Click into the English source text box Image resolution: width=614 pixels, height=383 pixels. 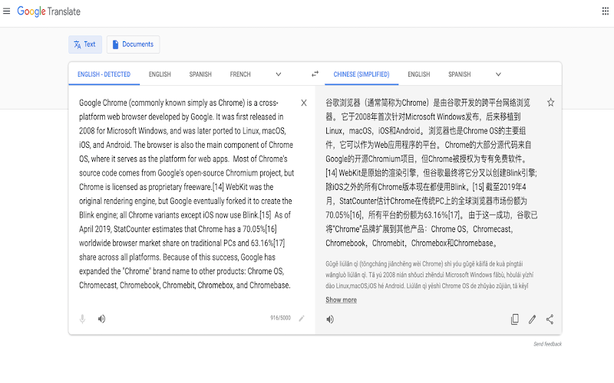coord(187,194)
